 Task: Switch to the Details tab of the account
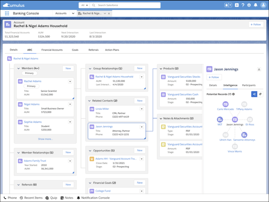[x=14, y=50]
